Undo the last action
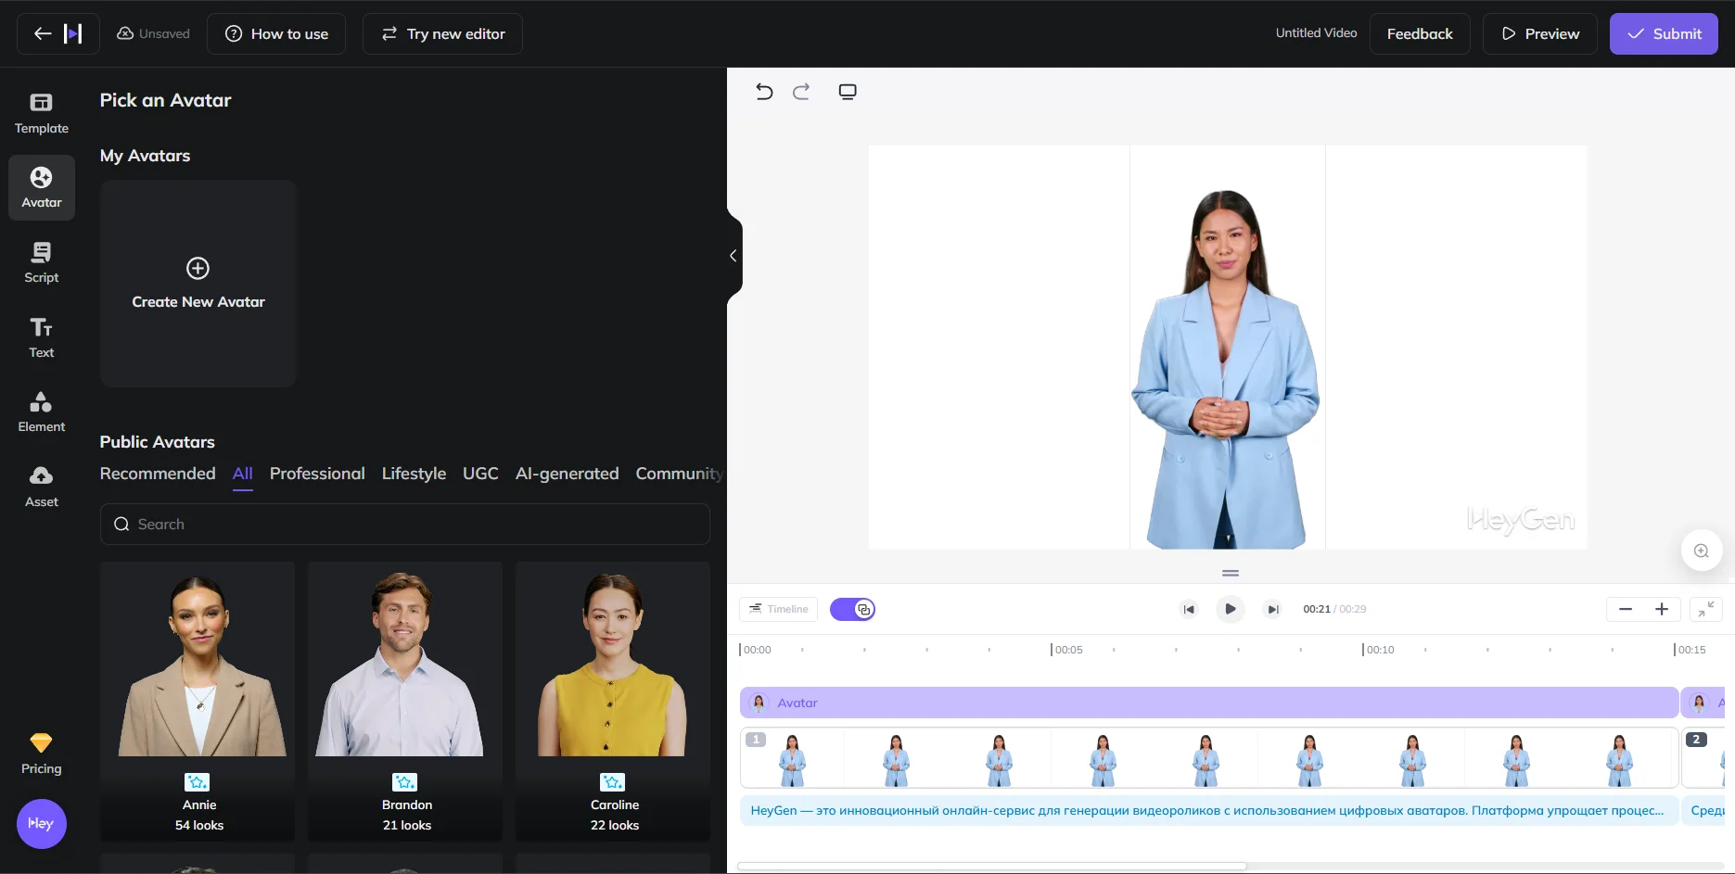The height and width of the screenshot is (874, 1735). (764, 92)
